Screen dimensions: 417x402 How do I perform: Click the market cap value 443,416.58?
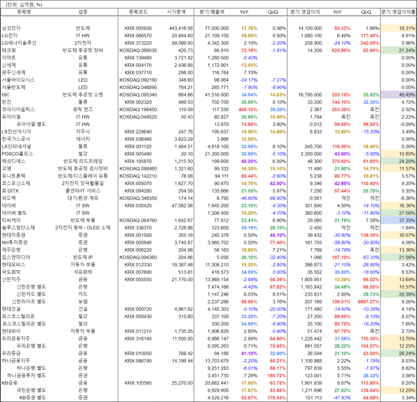coord(181,28)
